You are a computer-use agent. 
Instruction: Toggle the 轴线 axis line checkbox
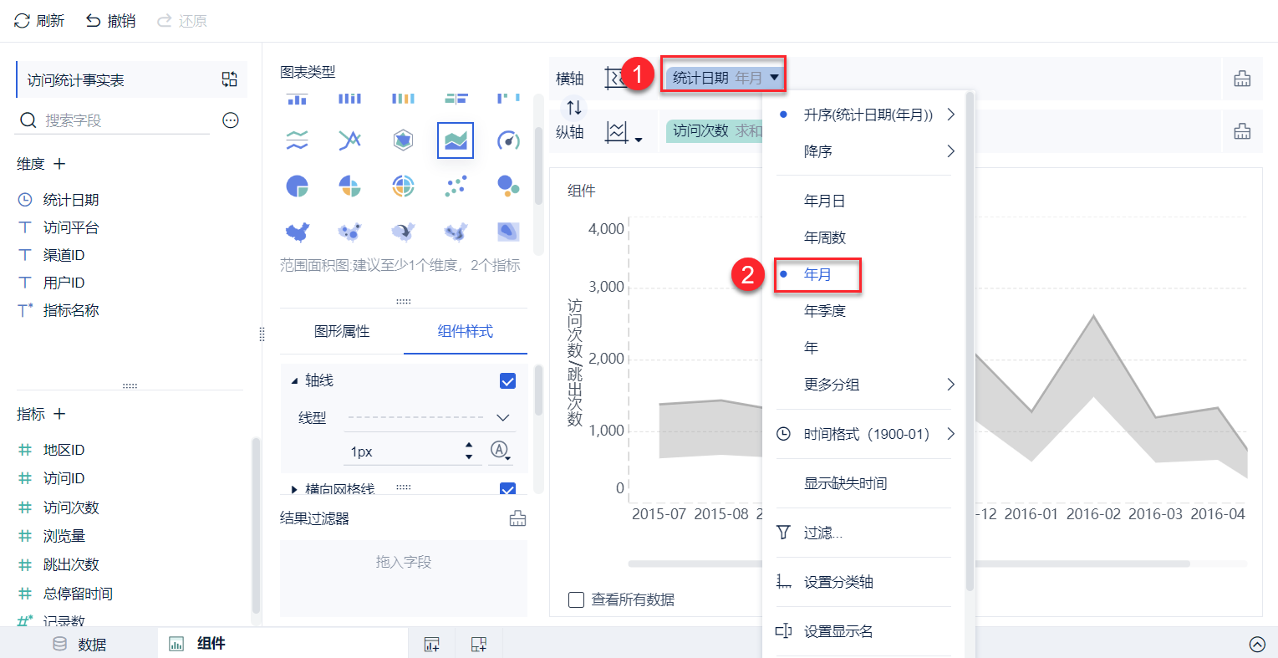(507, 381)
